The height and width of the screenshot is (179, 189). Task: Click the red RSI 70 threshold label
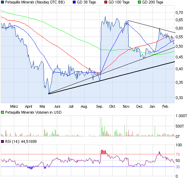tap(178, 154)
